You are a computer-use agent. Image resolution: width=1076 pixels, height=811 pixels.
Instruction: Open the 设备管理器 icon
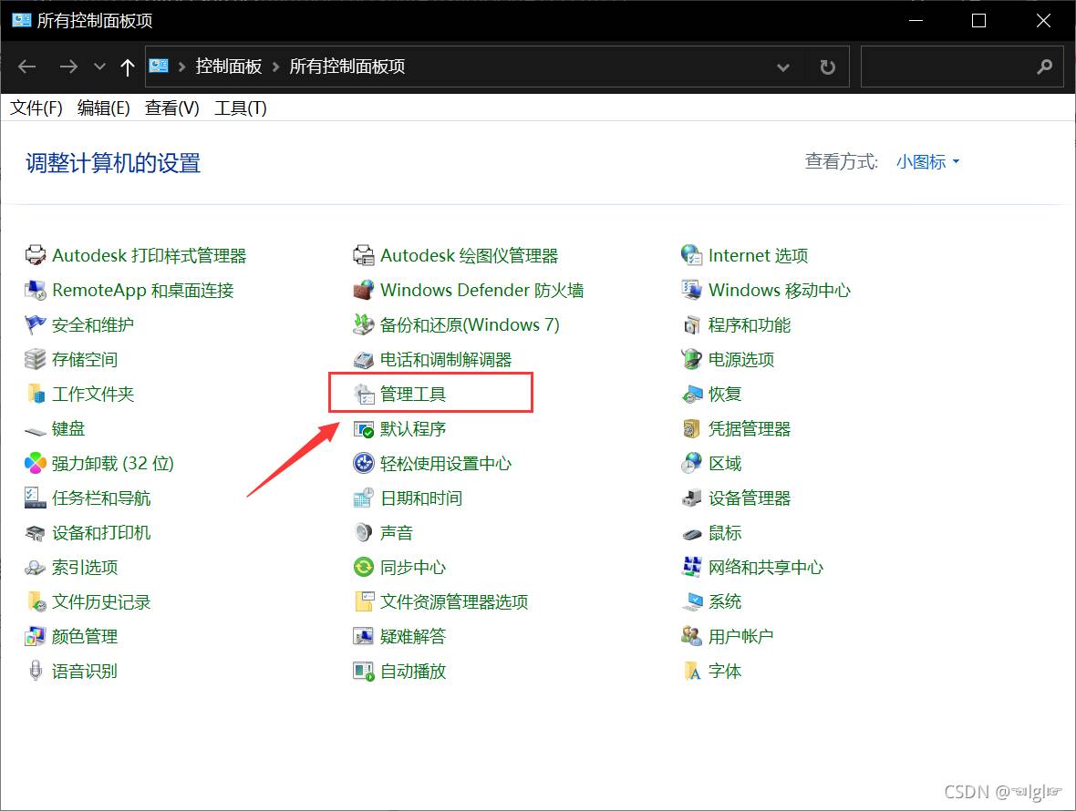692,498
